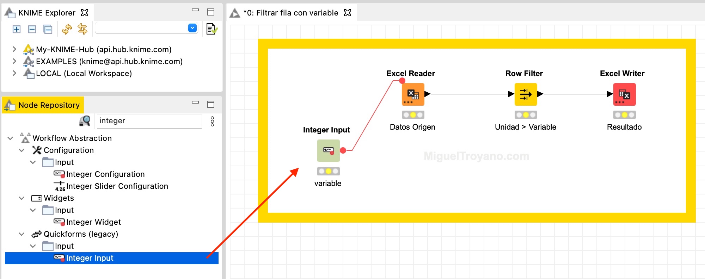Viewport: 705px width, 279px height.
Task: Click the node search magnifier icon
Action: tap(85, 121)
